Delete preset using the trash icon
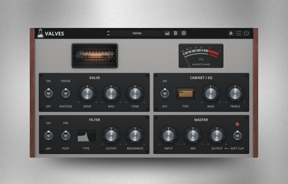 (175, 33)
